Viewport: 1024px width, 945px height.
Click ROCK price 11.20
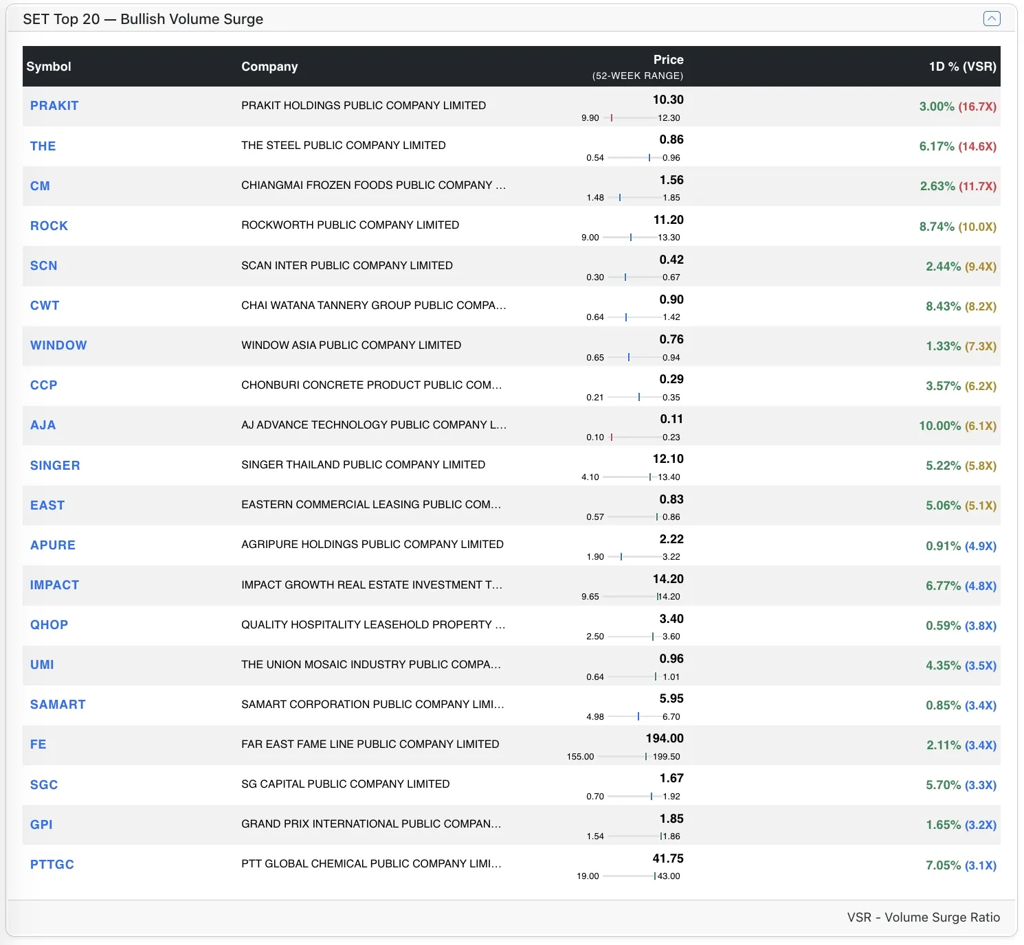pyautogui.click(x=668, y=220)
